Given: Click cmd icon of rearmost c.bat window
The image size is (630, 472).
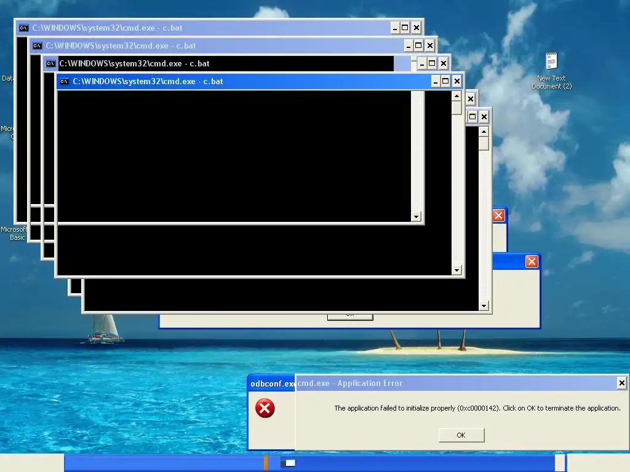Looking at the screenshot, I should coord(23,28).
